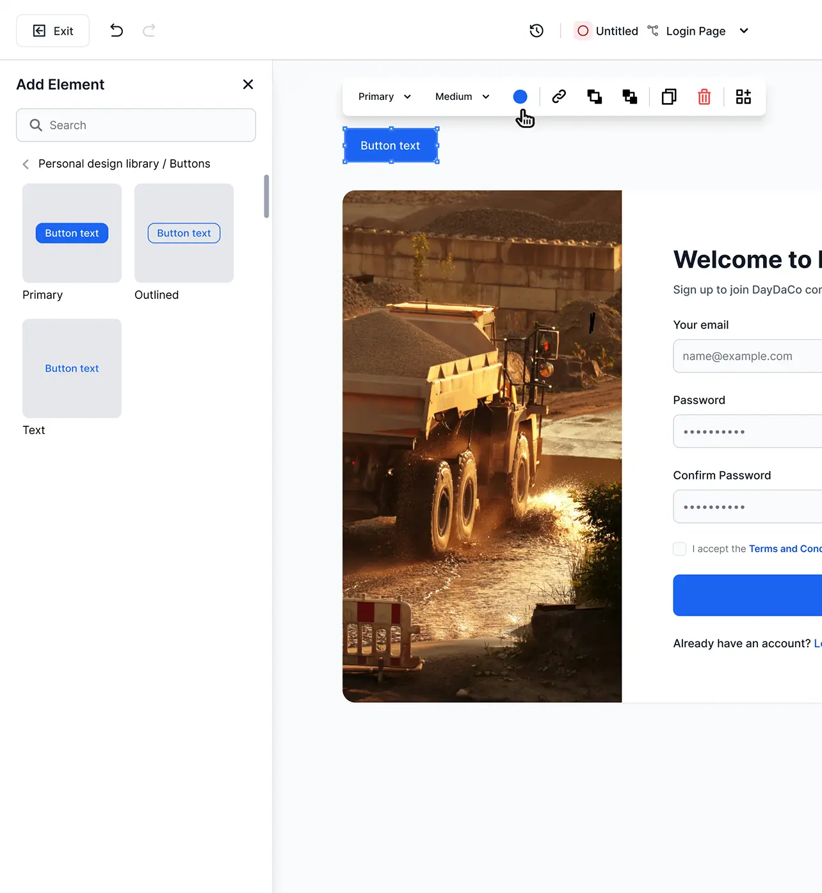Image resolution: width=822 pixels, height=893 pixels.
Task: Undo the last action
Action: (x=117, y=30)
